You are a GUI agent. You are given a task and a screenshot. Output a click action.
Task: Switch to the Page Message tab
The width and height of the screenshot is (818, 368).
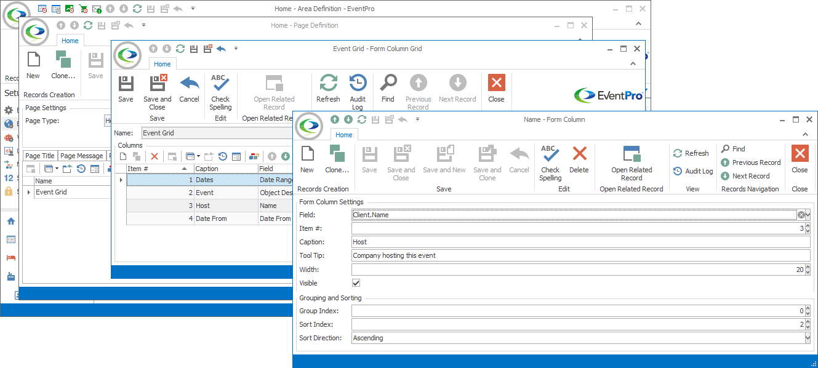(x=82, y=156)
